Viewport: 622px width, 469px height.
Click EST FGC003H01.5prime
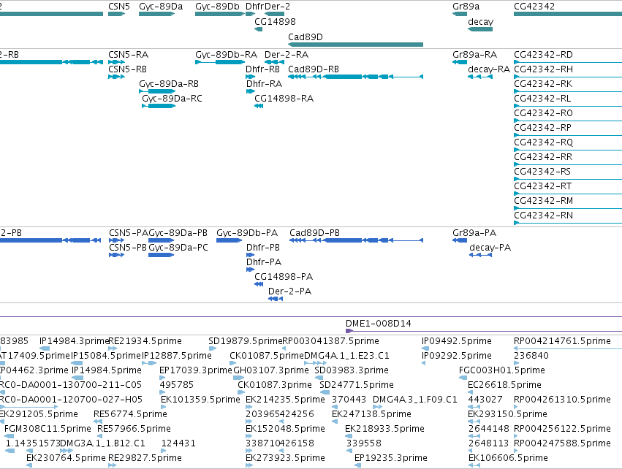click(x=502, y=370)
